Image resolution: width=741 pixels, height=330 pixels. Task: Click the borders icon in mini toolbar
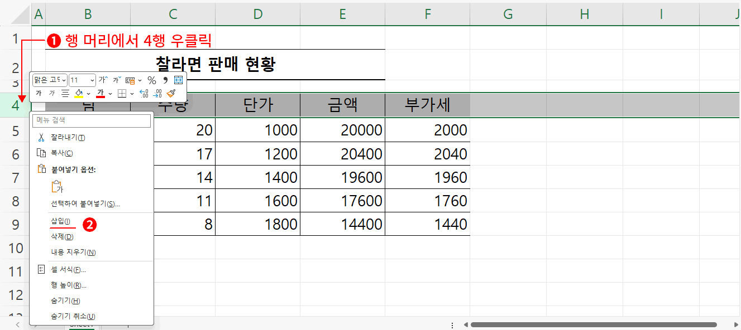tap(122, 93)
